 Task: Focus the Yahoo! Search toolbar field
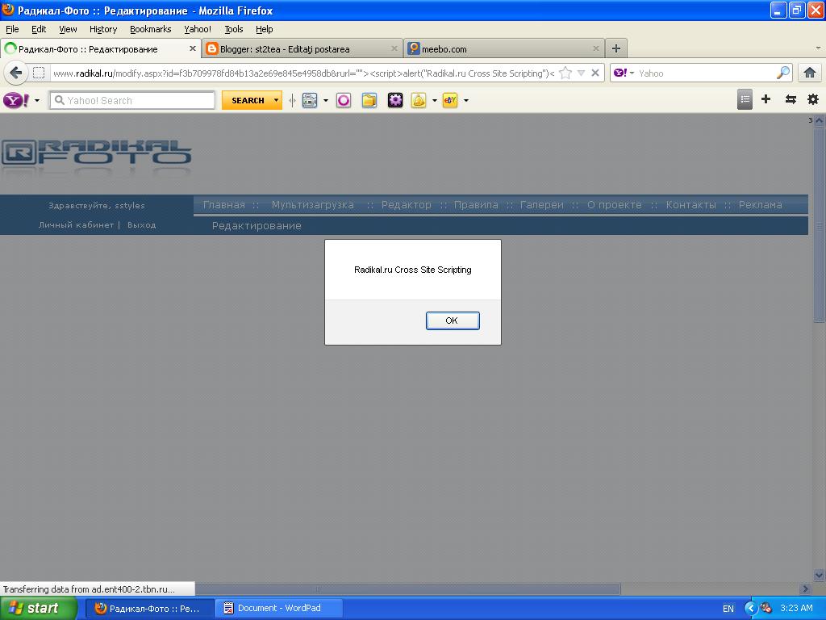click(x=132, y=100)
